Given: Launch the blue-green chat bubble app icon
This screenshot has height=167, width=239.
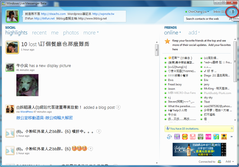Looking at the screenshot, I should click(216, 137).
